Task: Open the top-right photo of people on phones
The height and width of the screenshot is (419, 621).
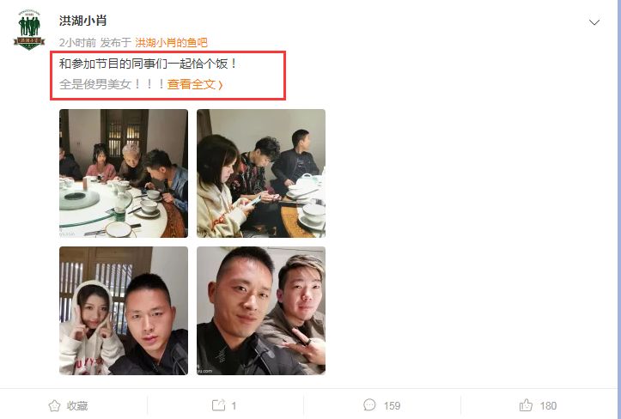Action: (261, 173)
